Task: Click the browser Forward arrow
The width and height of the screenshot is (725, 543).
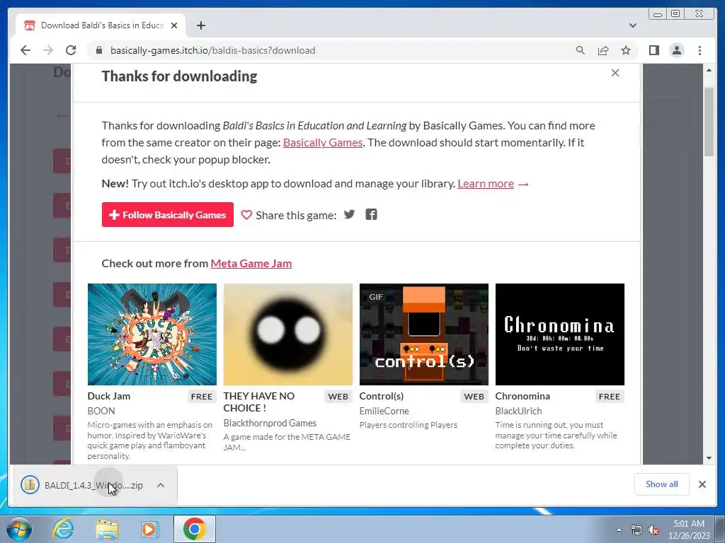Action: pyautogui.click(x=48, y=50)
